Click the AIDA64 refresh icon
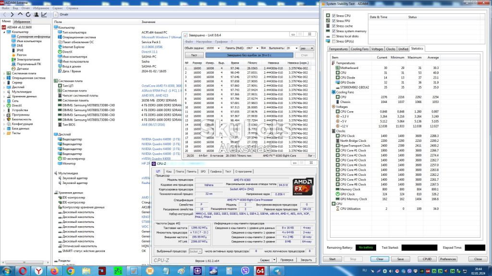Screen dimensions: 492x276 [28, 14]
